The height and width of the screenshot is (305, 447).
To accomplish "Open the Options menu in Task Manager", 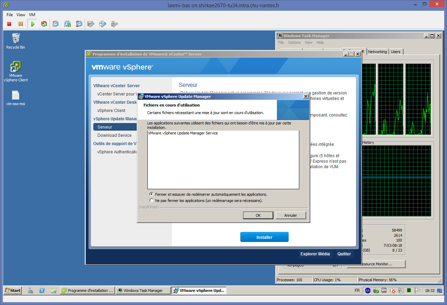I will [294, 42].
